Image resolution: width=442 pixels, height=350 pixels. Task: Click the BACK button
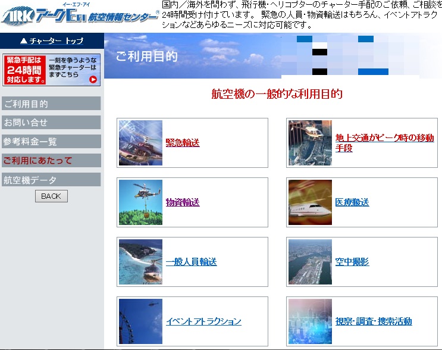click(51, 196)
